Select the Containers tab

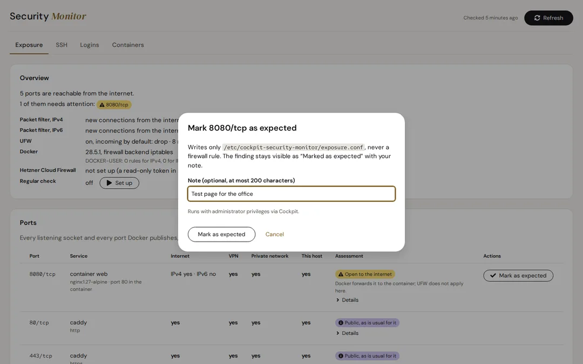[x=128, y=45]
